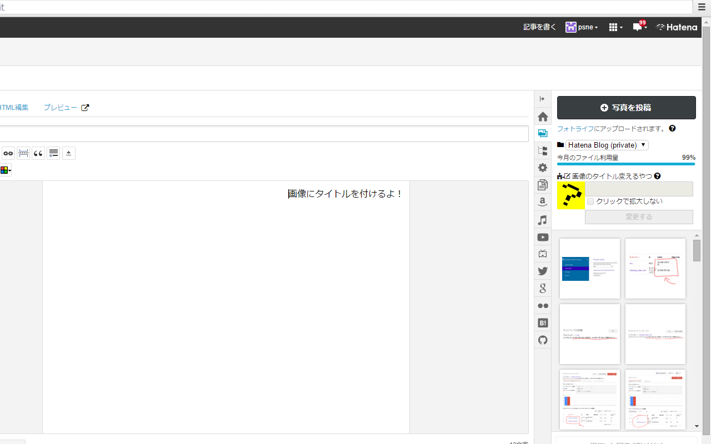Open the preview external link icon
Viewport: 711px width, 444px height.
coord(85,108)
